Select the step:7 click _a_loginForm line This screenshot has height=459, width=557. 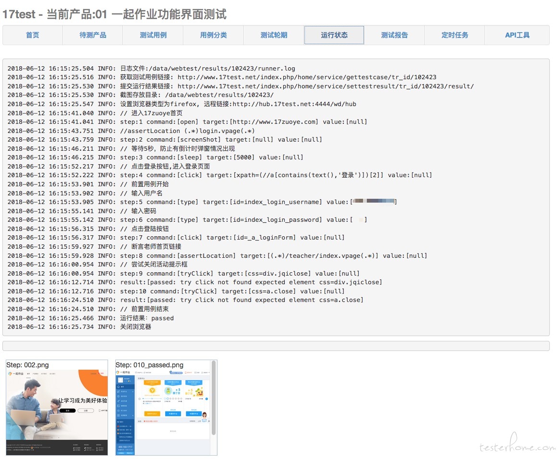176,237
